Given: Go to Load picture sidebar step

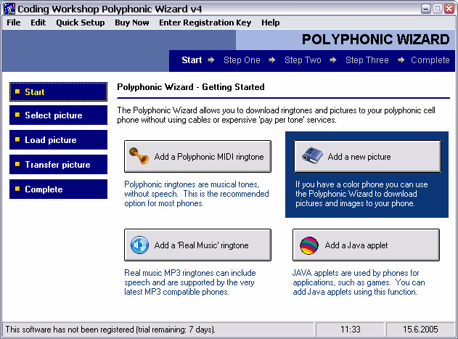Looking at the screenshot, I should click(58, 139).
